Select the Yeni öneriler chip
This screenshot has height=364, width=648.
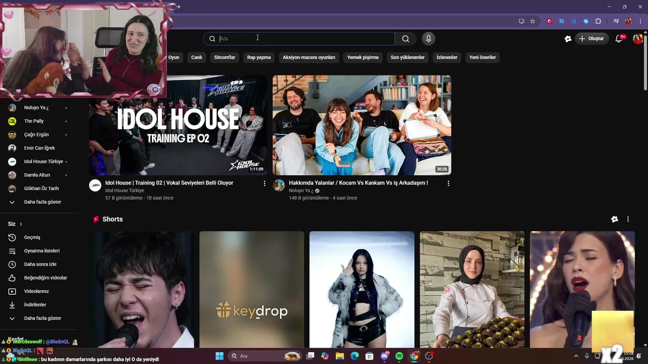tap(482, 58)
